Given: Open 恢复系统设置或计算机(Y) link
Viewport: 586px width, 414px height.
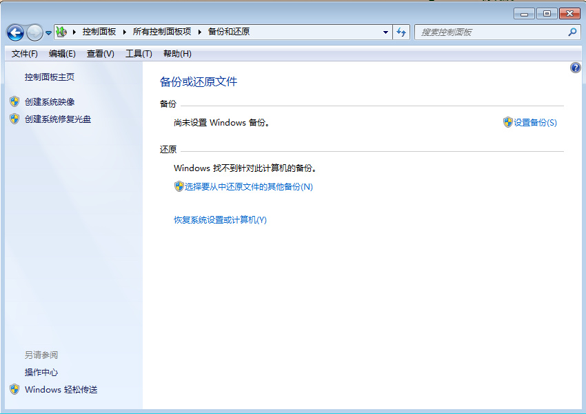Looking at the screenshot, I should [220, 220].
